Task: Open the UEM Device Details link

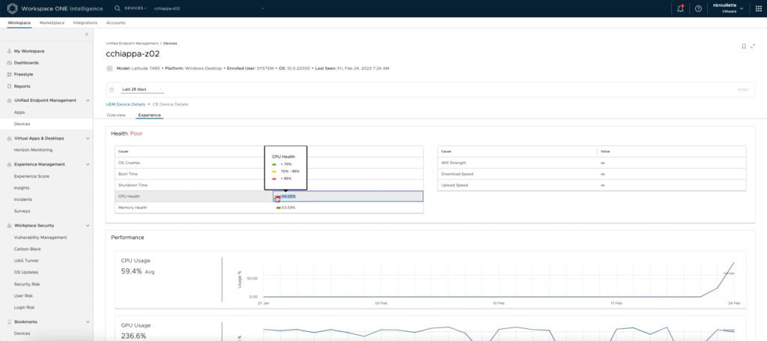Action: point(126,104)
